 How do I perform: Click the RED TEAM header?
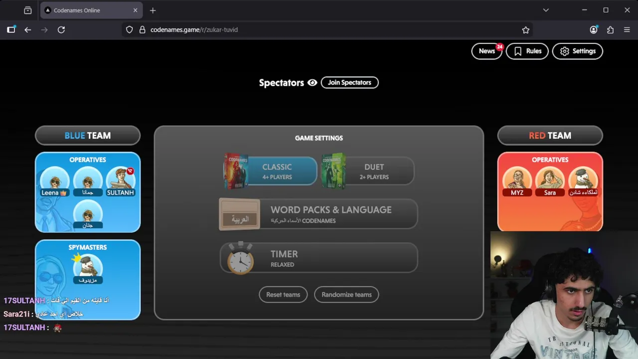click(550, 136)
